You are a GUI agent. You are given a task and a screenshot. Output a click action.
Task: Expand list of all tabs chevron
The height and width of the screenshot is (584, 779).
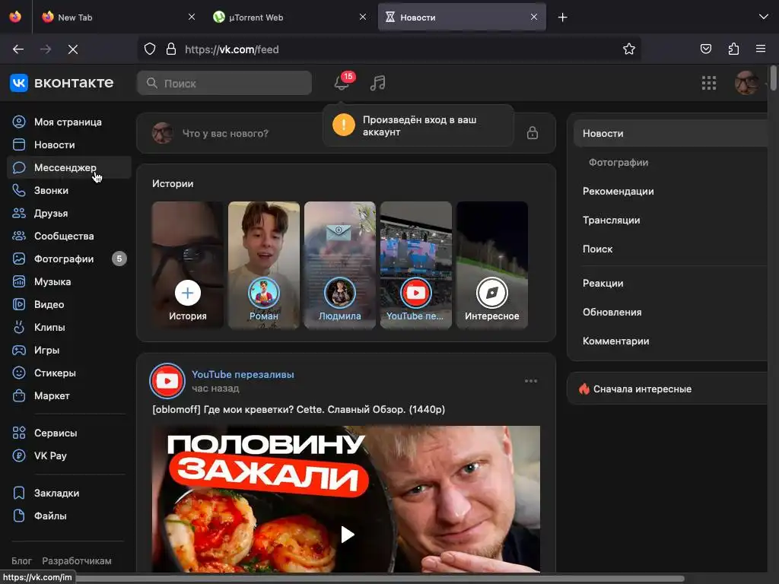click(x=764, y=17)
